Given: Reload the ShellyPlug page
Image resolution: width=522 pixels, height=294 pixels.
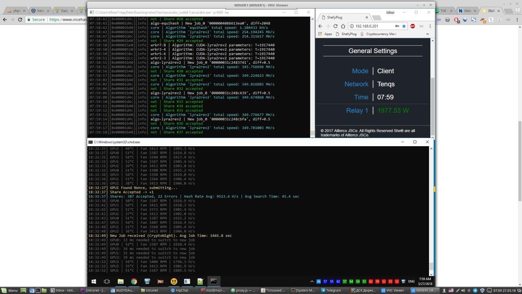Looking at the screenshot, I should (336, 26).
